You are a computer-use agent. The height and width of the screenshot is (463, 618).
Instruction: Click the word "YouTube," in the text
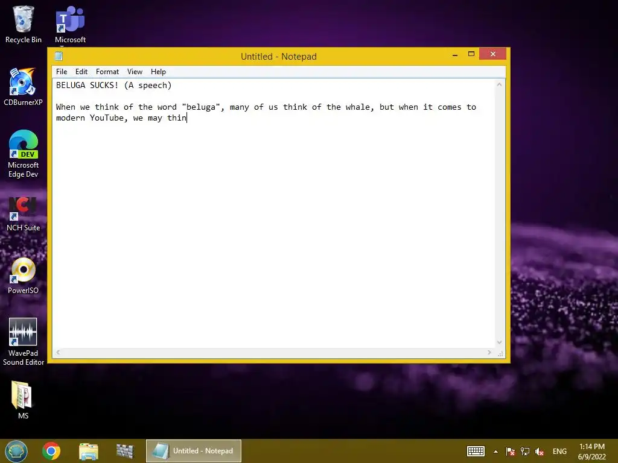click(109, 118)
